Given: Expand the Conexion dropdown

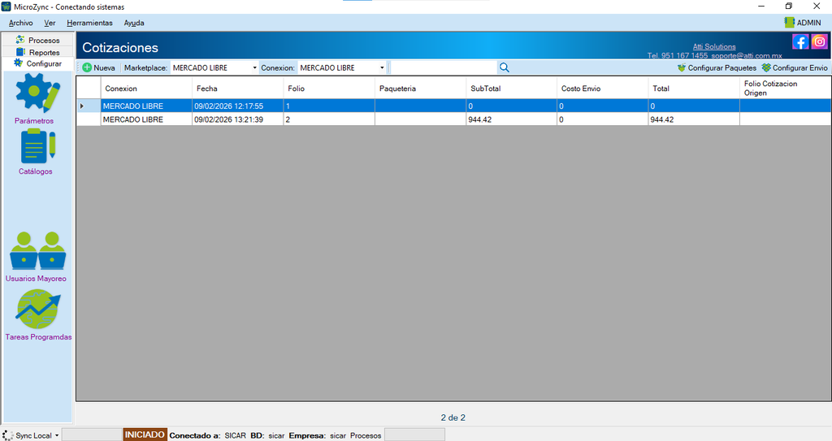Looking at the screenshot, I should (382, 67).
